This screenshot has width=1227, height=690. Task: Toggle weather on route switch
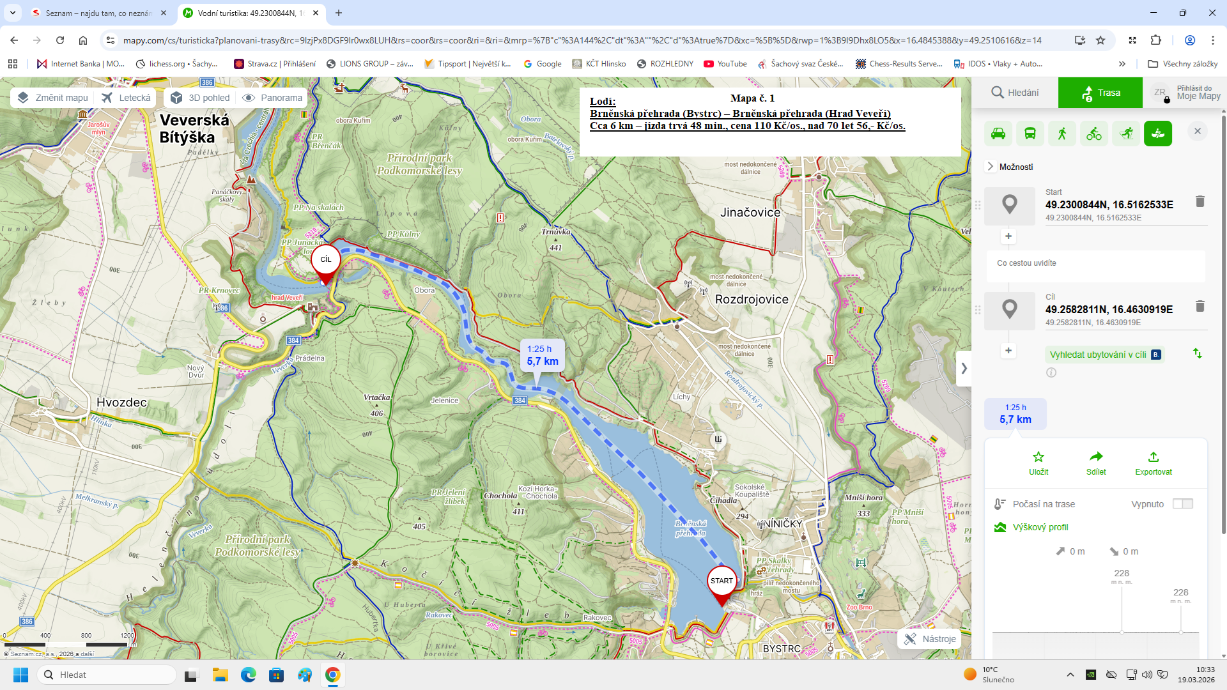tap(1182, 504)
